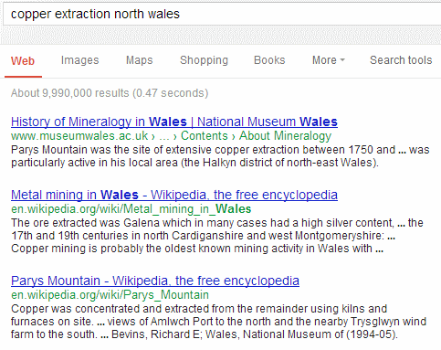Click snippet starting 'Parys Mountain was the site'
The image size is (441, 350).
pos(220,156)
